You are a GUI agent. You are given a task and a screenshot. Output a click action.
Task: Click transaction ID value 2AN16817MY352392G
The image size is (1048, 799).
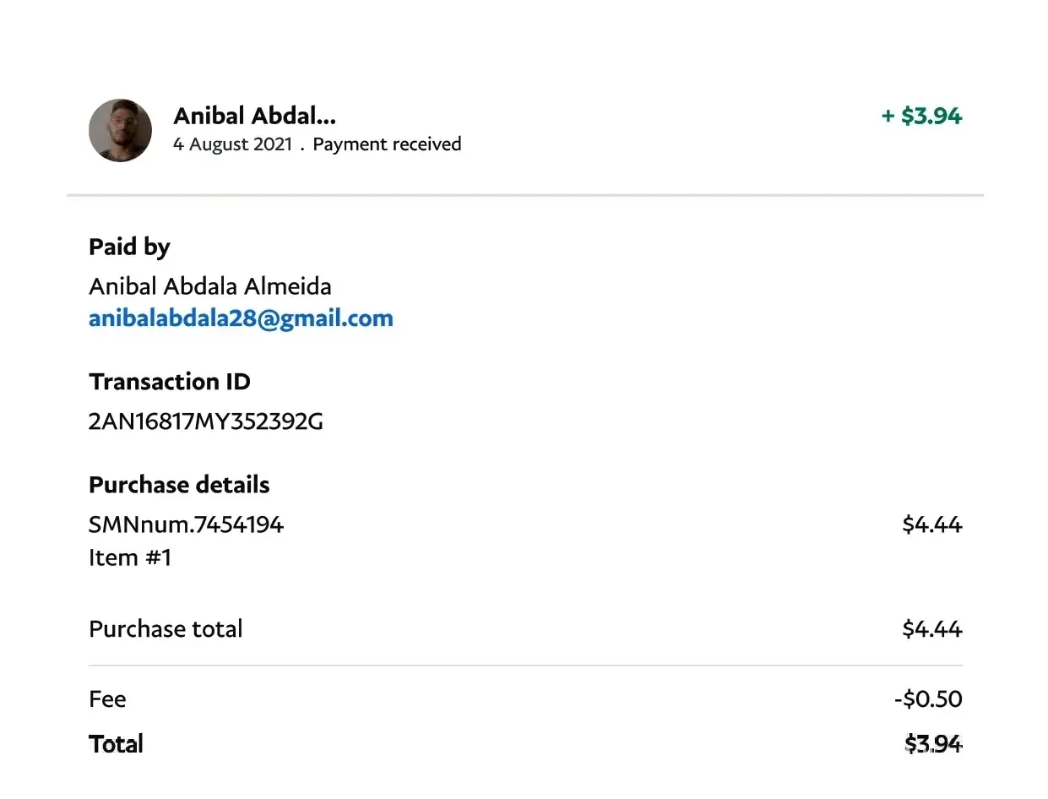pyautogui.click(x=206, y=421)
